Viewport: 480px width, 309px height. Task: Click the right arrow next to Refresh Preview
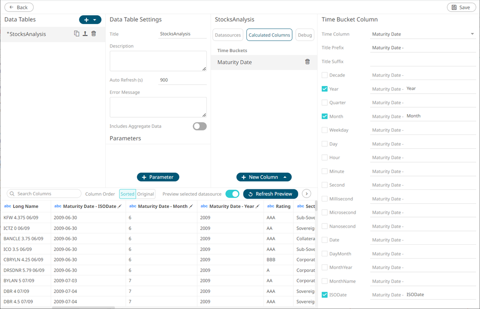[306, 194]
